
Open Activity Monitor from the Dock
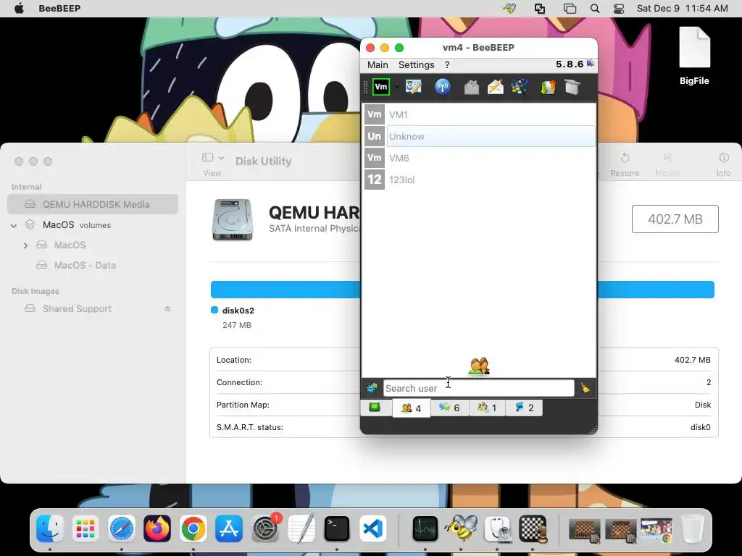pyautogui.click(x=425, y=528)
